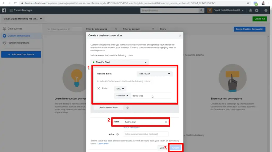Click Cancel button in dialog

[162, 148]
